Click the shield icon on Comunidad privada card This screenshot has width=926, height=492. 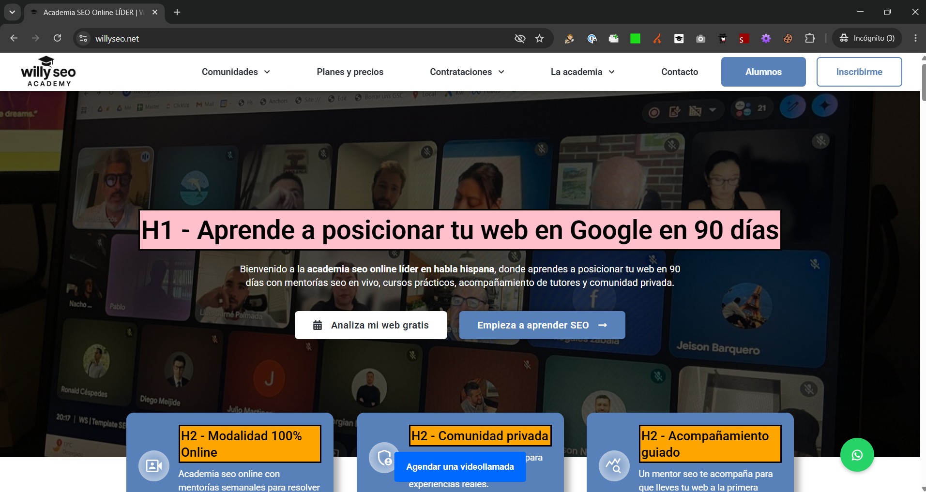384,457
